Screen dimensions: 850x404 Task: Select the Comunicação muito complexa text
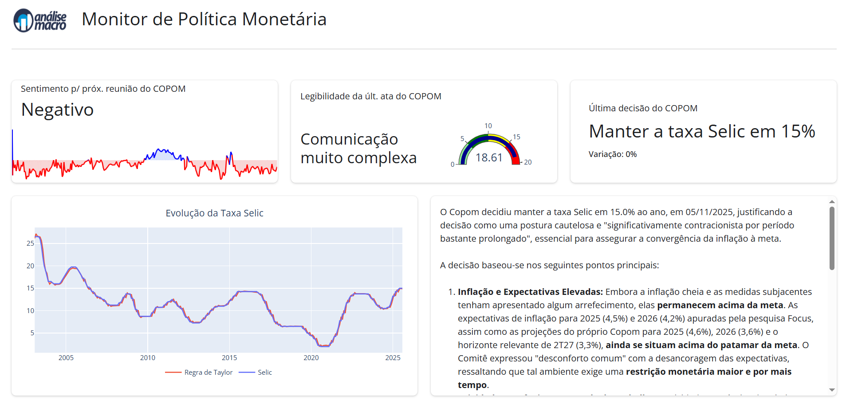pos(358,149)
